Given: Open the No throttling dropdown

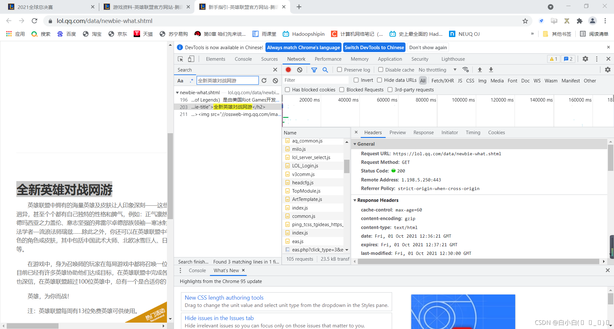Looking at the screenshot, I should (437, 70).
